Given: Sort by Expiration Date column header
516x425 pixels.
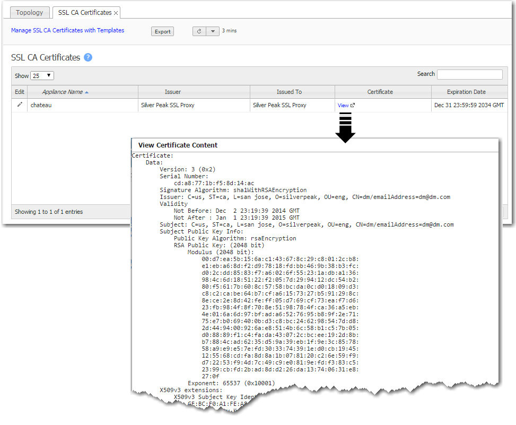Looking at the screenshot, I should [x=469, y=92].
